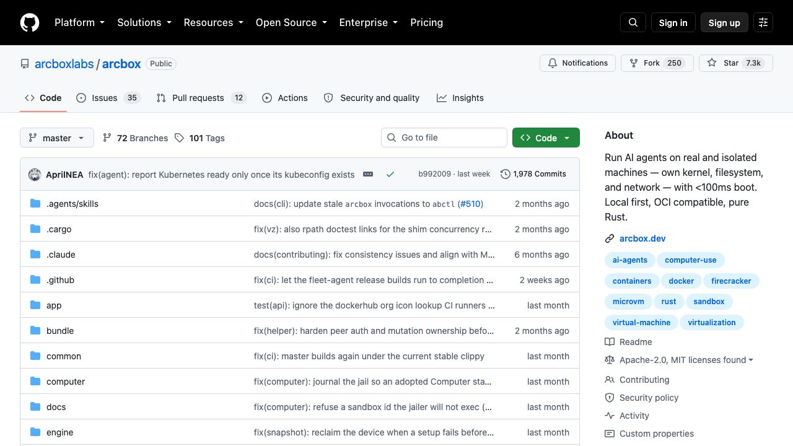This screenshot has width=793, height=446.
Task: Open the GitHub homepage logo
Action: (30, 22)
